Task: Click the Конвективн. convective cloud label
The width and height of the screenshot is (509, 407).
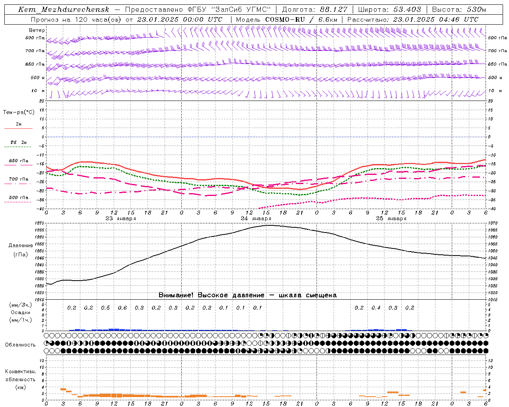Action: coord(20,372)
